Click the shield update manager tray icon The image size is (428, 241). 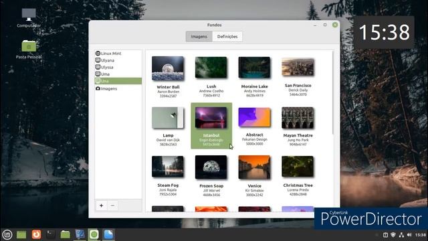393,235
